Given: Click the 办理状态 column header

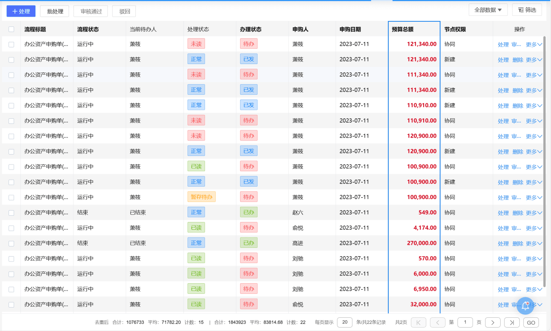Looking at the screenshot, I should point(251,29).
